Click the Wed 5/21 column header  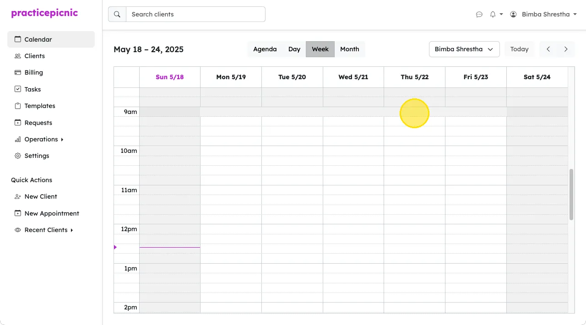point(353,77)
